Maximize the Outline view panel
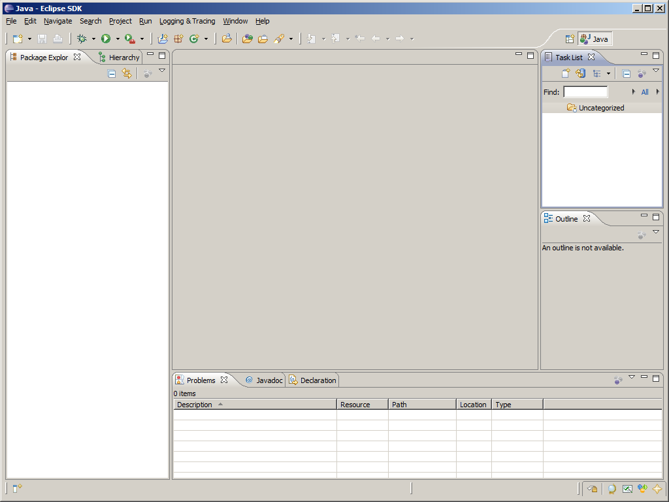669x502 pixels. coord(656,217)
